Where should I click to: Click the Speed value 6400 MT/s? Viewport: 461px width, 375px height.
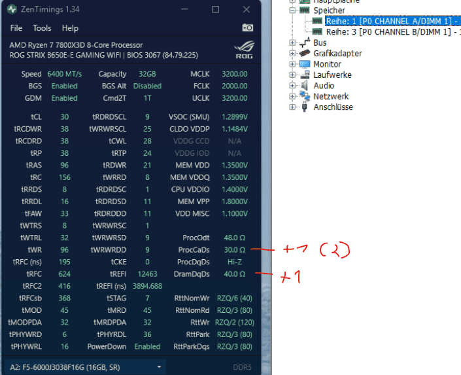click(64, 74)
